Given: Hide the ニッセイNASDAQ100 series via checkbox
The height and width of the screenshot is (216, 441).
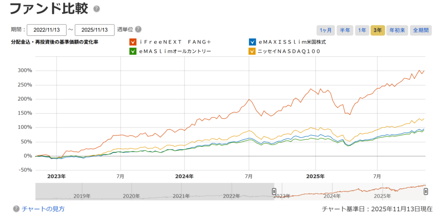Looking at the screenshot, I should click(252, 51).
